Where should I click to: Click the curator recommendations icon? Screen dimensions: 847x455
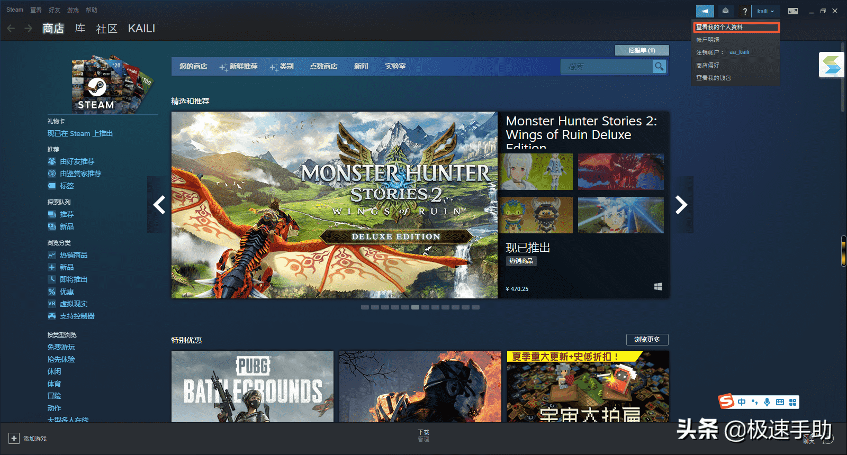[52, 174]
